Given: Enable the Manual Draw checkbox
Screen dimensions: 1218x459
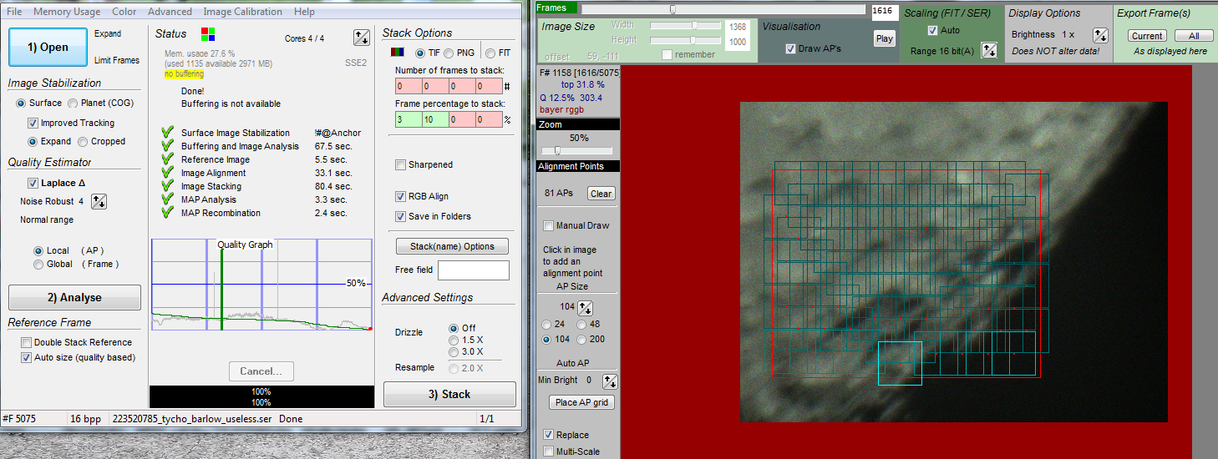Looking at the screenshot, I should (x=576, y=225).
